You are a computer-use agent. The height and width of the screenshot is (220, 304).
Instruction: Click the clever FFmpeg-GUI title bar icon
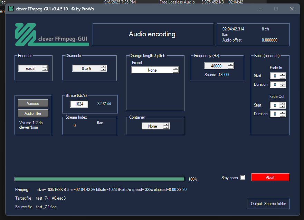(x=11, y=9)
